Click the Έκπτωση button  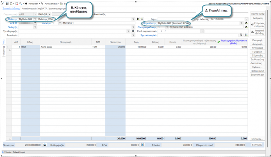pyautogui.click(x=257, y=145)
